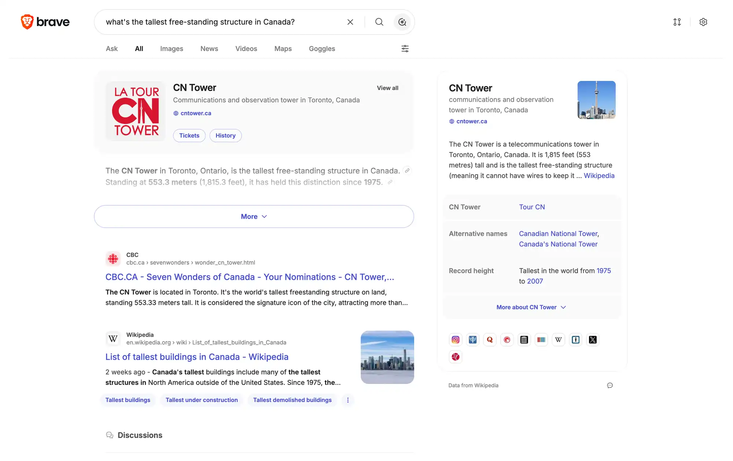Viewport: 733px width, 461px height.
Task: Clear the search query with X icon
Action: point(350,22)
